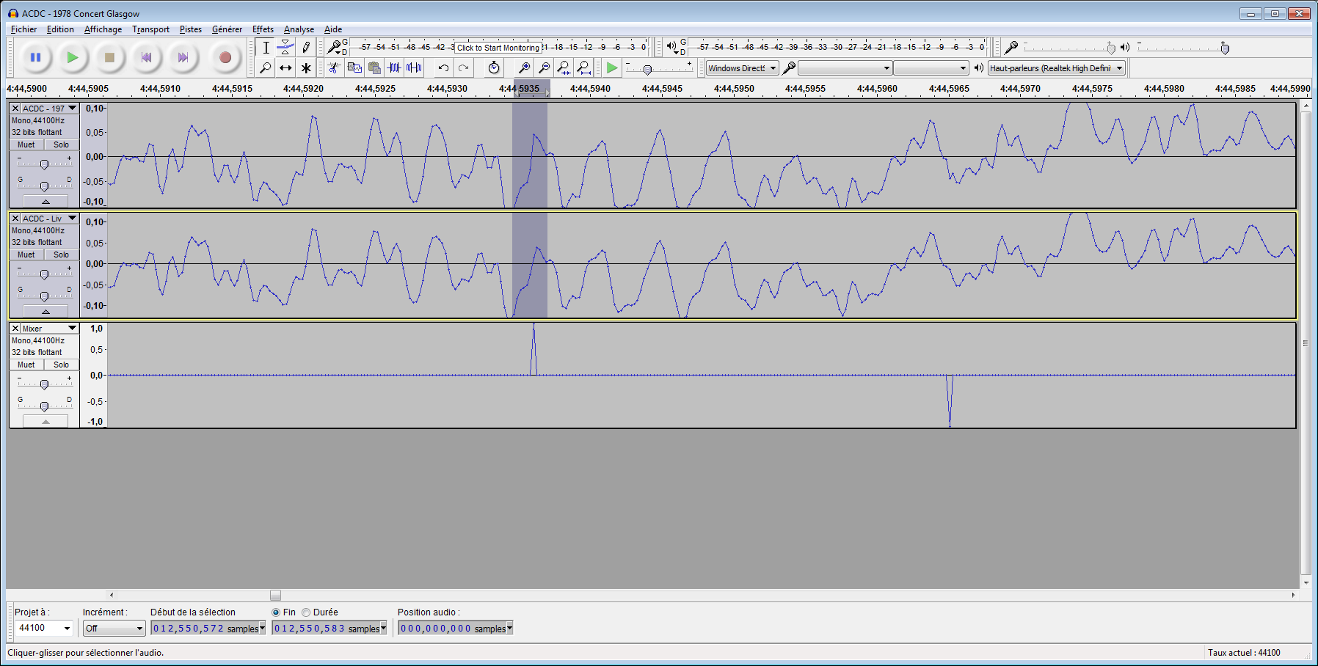
Task: Select the Multi-tool asterisk mode
Action: 306,67
